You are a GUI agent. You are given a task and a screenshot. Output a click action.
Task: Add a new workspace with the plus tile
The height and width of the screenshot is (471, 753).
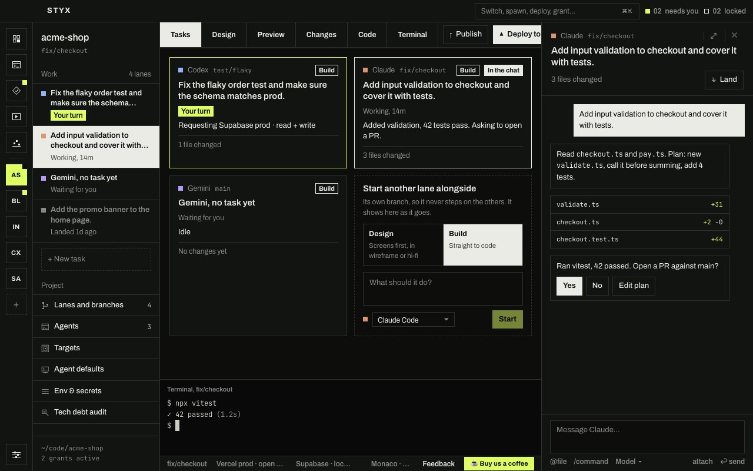tap(16, 304)
